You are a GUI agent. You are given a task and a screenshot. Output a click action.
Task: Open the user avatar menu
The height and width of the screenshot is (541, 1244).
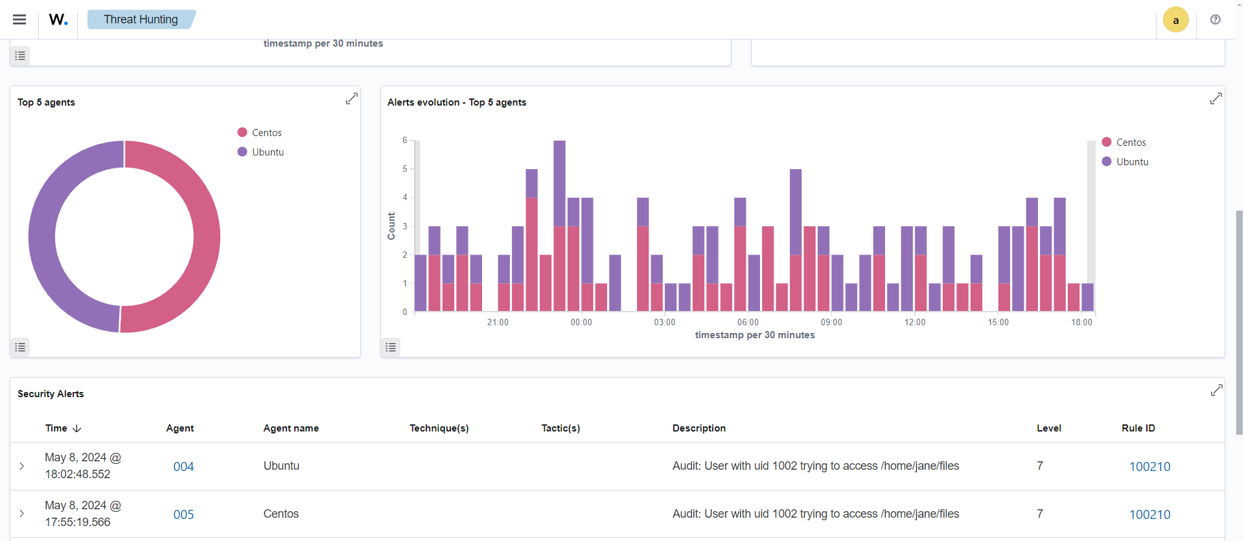pyautogui.click(x=1175, y=19)
